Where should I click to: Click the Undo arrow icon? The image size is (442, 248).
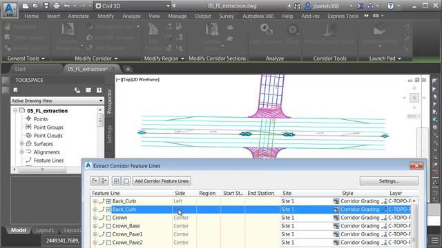click(x=67, y=6)
